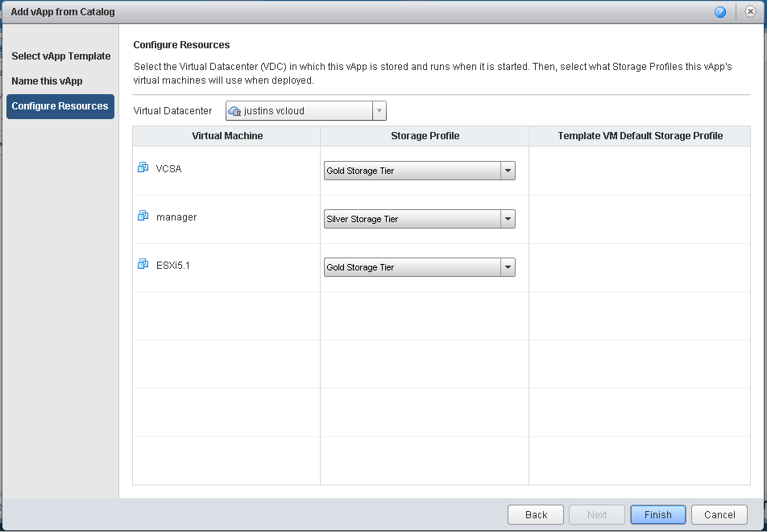This screenshot has width=767, height=532.
Task: Expand the VCSA storage profile dropdown
Action: (x=508, y=171)
